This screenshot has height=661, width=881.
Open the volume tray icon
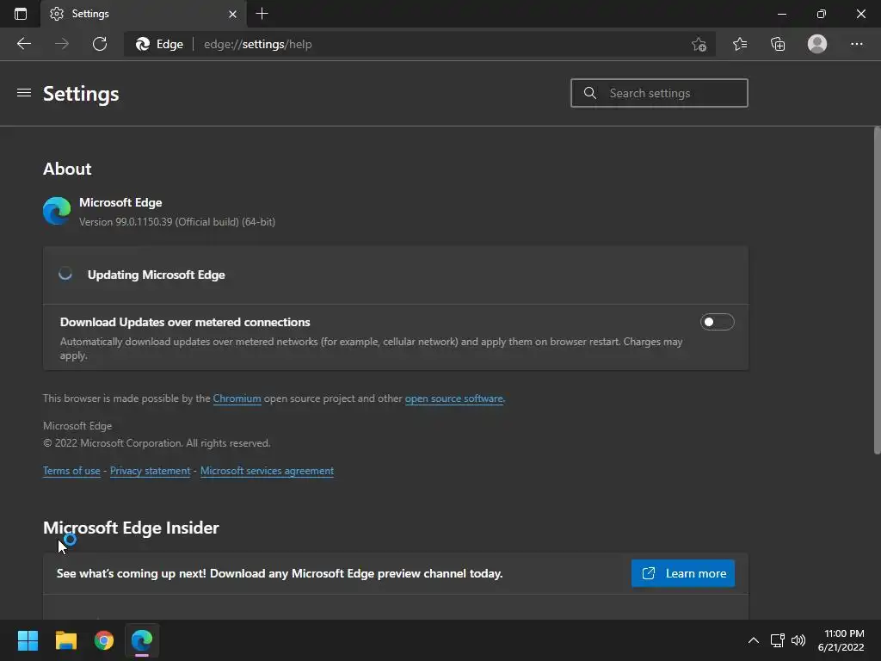tap(798, 640)
